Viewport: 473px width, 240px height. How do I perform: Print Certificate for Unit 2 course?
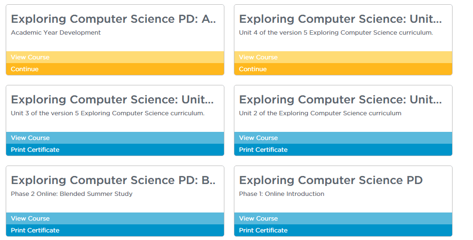pos(263,150)
